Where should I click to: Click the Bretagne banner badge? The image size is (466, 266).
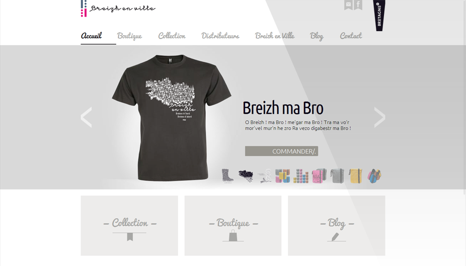[x=379, y=15]
